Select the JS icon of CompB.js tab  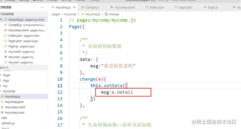click(83, 7)
